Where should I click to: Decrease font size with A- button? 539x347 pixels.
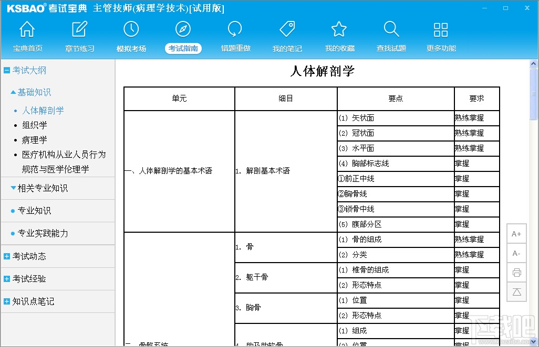coord(516,253)
